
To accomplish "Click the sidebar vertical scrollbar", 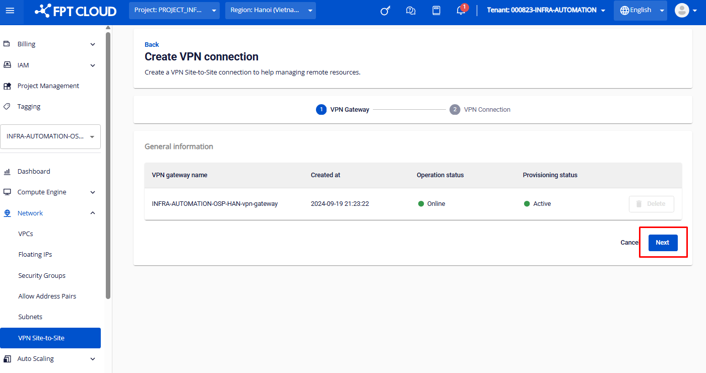I will tap(108, 165).
